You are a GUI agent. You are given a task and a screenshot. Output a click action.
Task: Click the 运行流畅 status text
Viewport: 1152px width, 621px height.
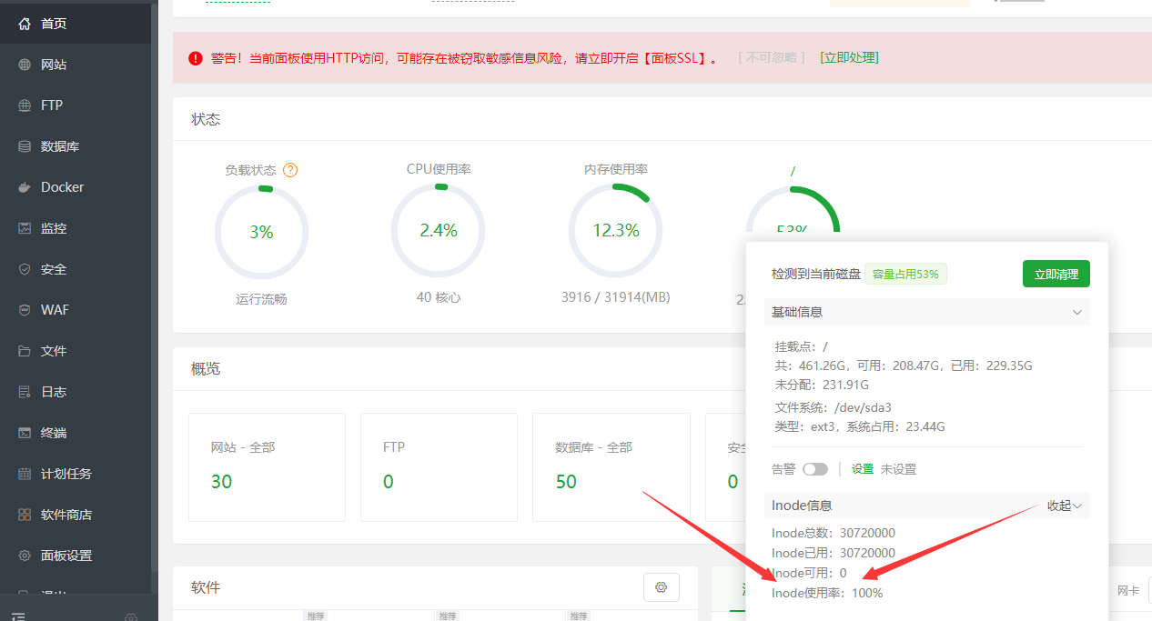pyautogui.click(x=261, y=298)
